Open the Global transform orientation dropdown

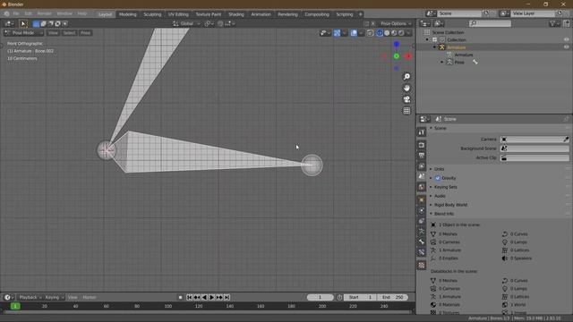(186, 24)
